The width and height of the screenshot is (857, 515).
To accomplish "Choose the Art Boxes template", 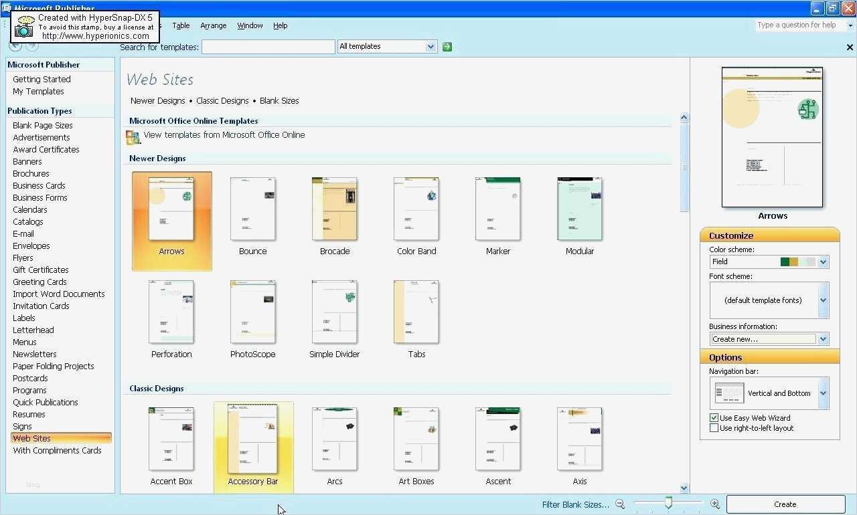I will pos(416,446).
